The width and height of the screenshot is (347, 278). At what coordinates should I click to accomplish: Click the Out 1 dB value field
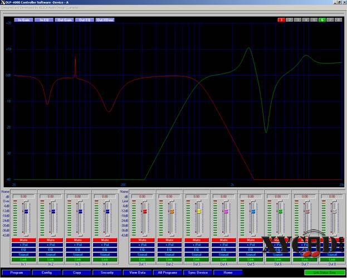pyautogui.click(x=142, y=197)
